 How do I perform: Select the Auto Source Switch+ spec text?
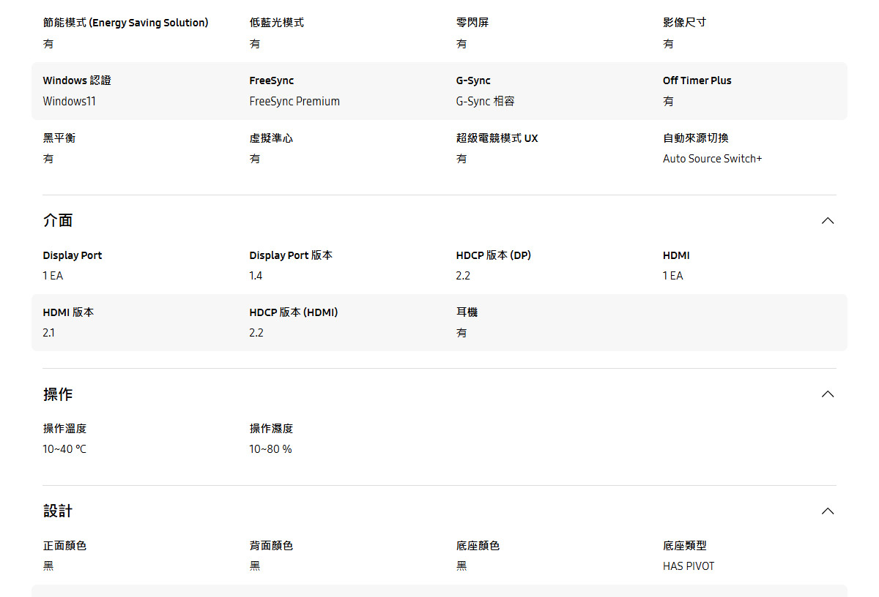[x=712, y=158]
